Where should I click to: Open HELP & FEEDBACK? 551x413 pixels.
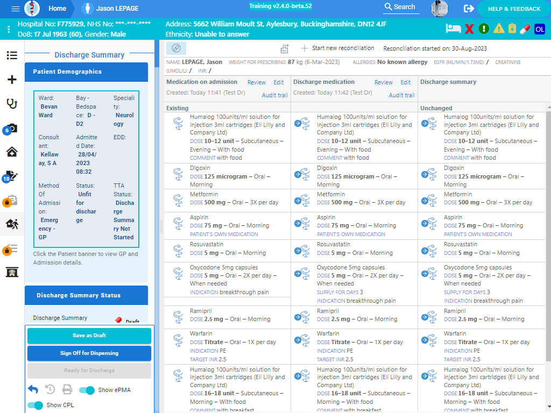tap(514, 9)
